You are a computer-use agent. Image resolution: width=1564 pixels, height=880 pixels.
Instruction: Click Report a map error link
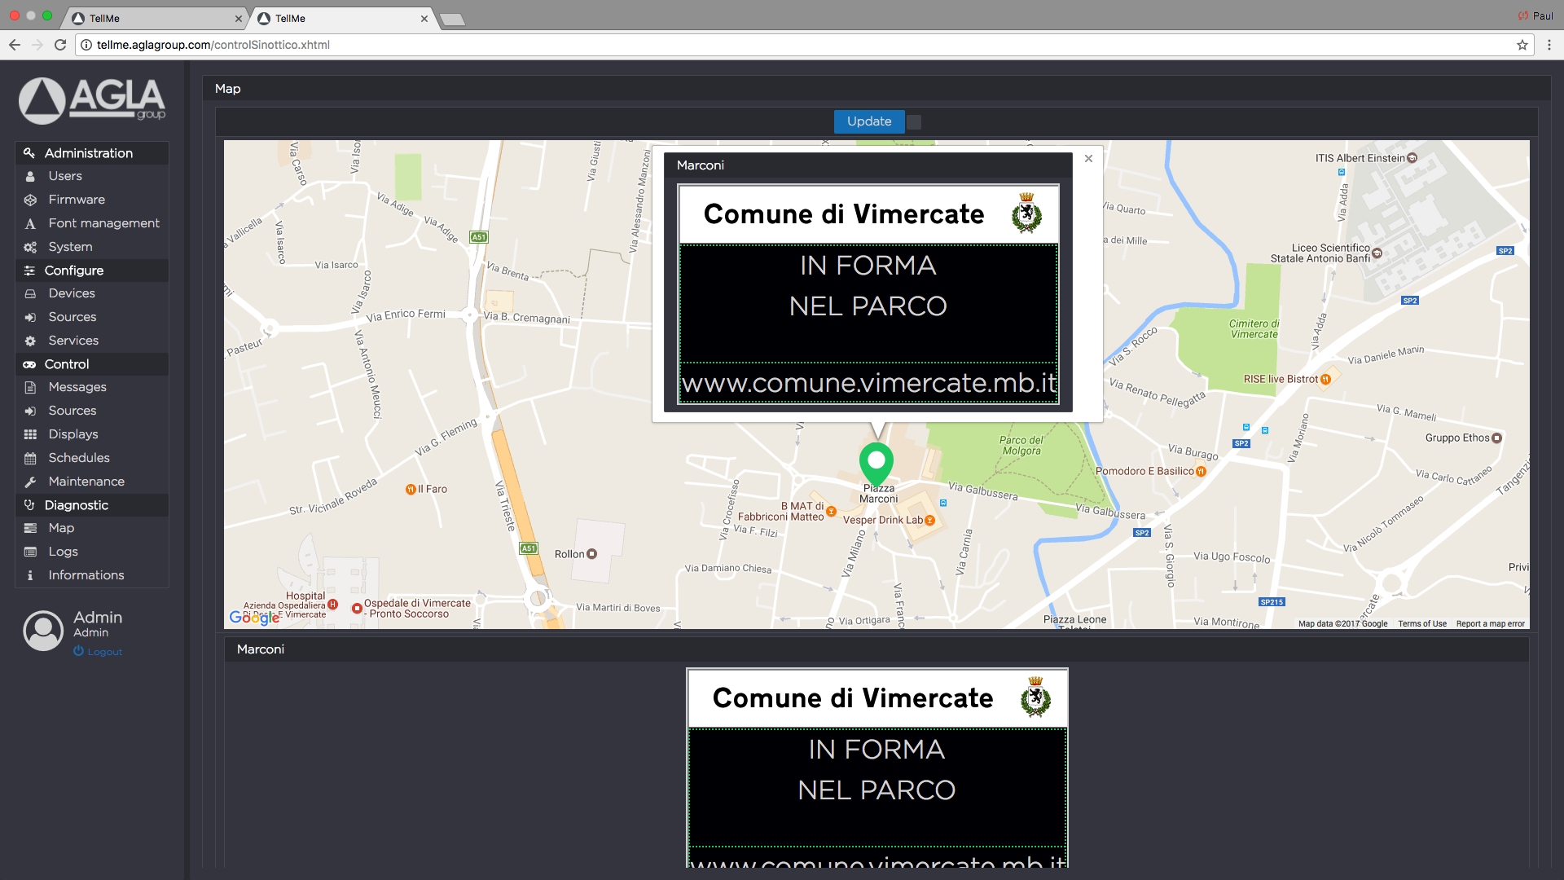(x=1491, y=624)
